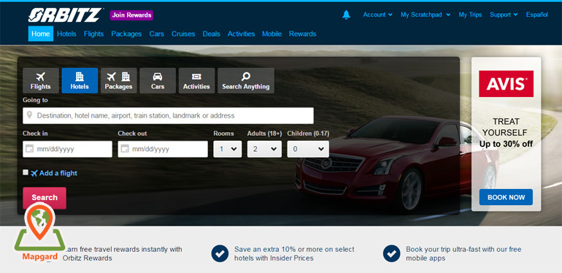The image size is (562, 273).
Task: Open the Activities ticket tab
Action: pyautogui.click(x=196, y=80)
